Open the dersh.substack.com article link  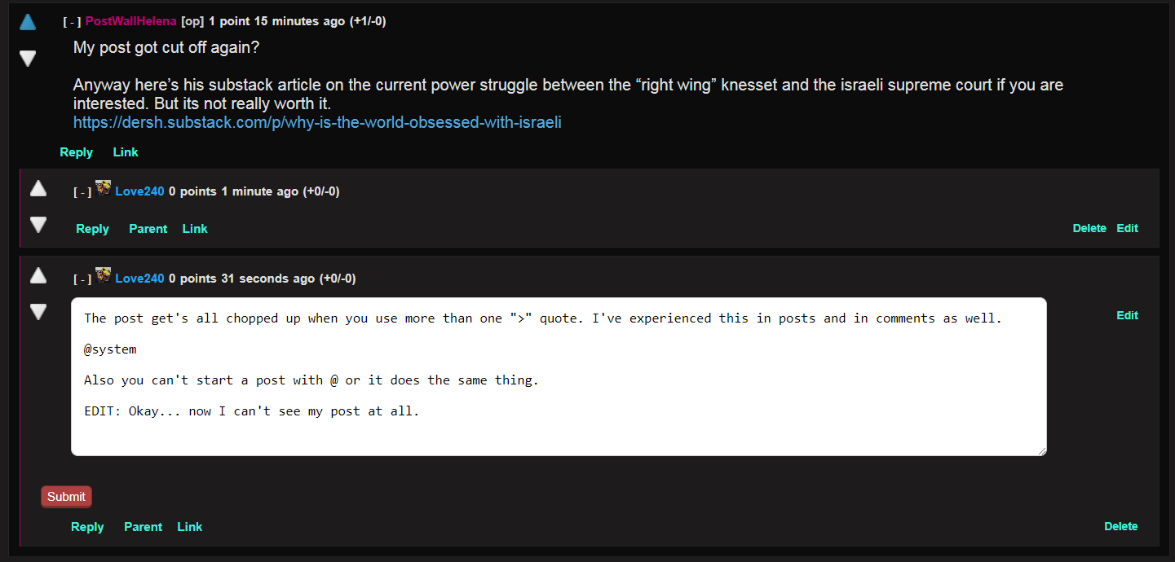(x=317, y=123)
